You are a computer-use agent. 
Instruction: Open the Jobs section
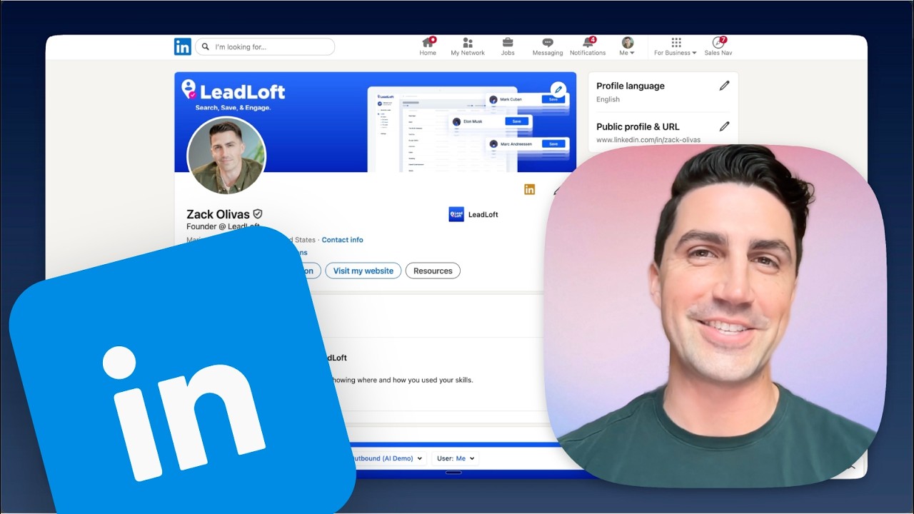tap(508, 47)
